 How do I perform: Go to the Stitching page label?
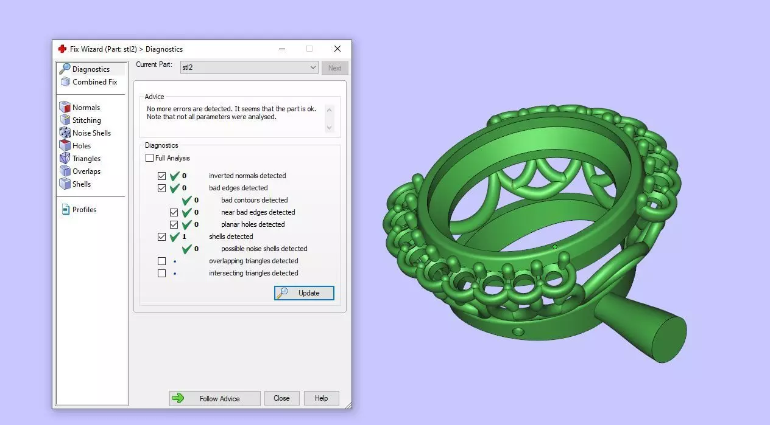[x=87, y=120]
